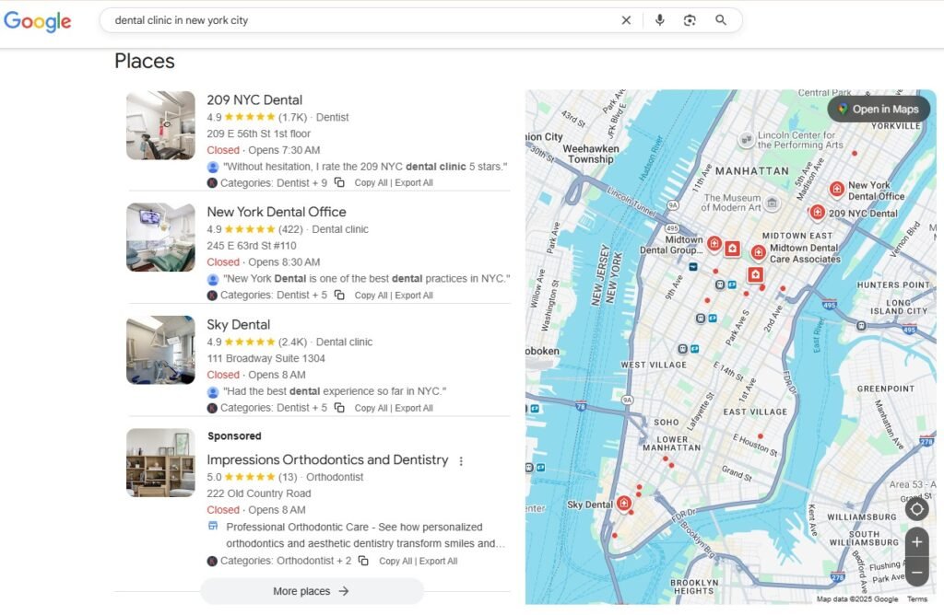This screenshot has width=944, height=615.
Task: Clear the search box text
Action: pos(626,20)
